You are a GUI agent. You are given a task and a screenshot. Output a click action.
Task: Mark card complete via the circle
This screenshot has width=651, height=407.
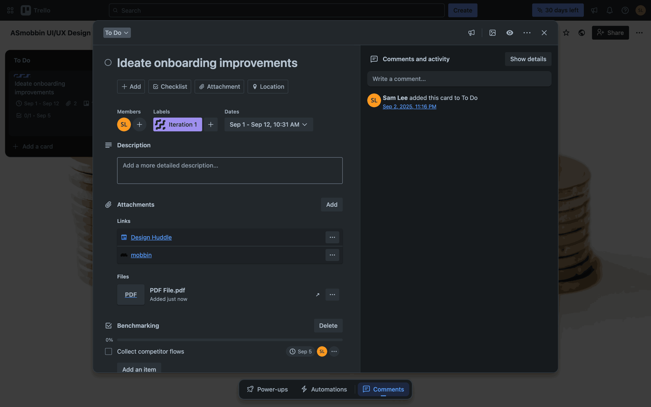coord(108,63)
